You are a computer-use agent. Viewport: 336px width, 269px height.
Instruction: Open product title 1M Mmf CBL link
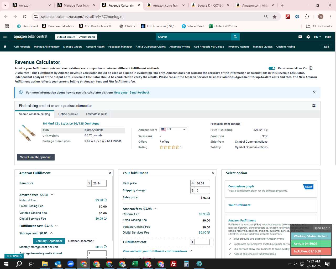point(71,123)
